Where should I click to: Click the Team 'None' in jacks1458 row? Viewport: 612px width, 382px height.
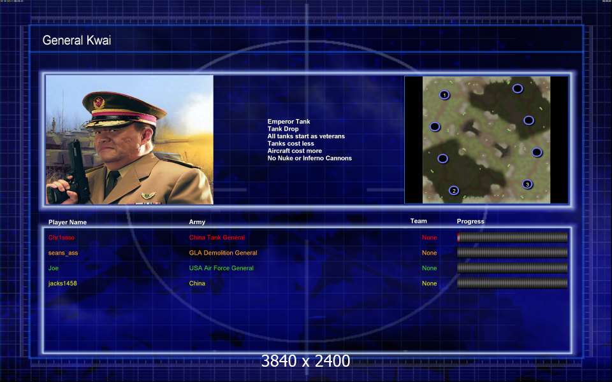(429, 283)
